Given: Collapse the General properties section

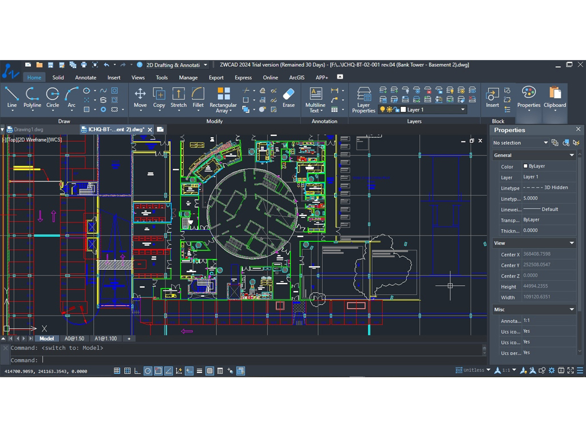Looking at the screenshot, I should pyautogui.click(x=571, y=155).
